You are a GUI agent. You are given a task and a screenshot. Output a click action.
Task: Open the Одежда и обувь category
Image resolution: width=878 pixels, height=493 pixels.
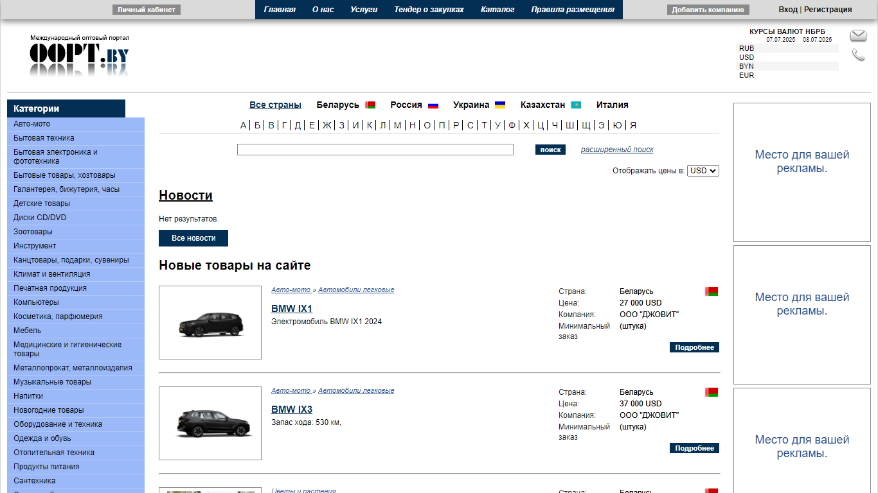click(76, 438)
